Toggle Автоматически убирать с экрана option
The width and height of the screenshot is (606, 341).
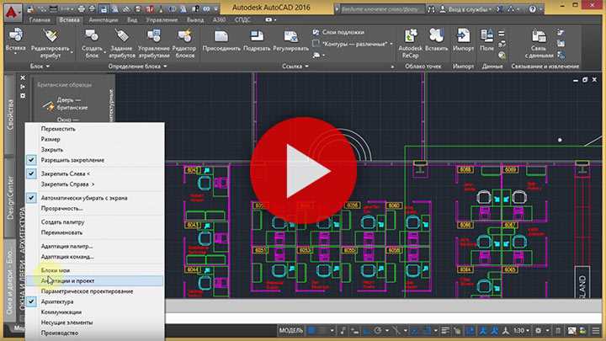coord(84,198)
